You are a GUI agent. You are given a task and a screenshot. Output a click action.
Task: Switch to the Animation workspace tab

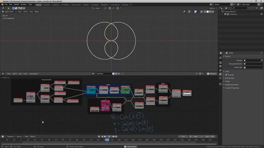pyautogui.click(x=95, y=5)
